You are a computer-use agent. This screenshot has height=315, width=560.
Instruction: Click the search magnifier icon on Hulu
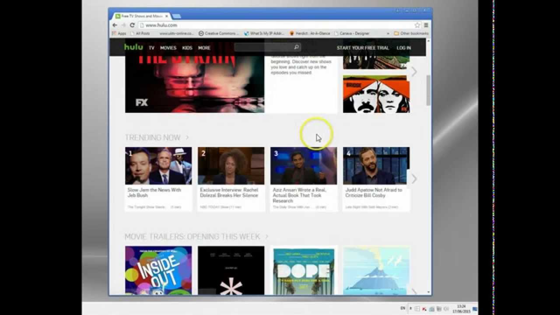coord(296,47)
